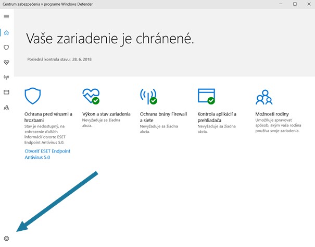Select the "Možnosti rodiny" title
The image size is (315, 247).
click(272, 114)
